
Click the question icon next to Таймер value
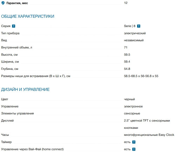(x=134, y=142)
